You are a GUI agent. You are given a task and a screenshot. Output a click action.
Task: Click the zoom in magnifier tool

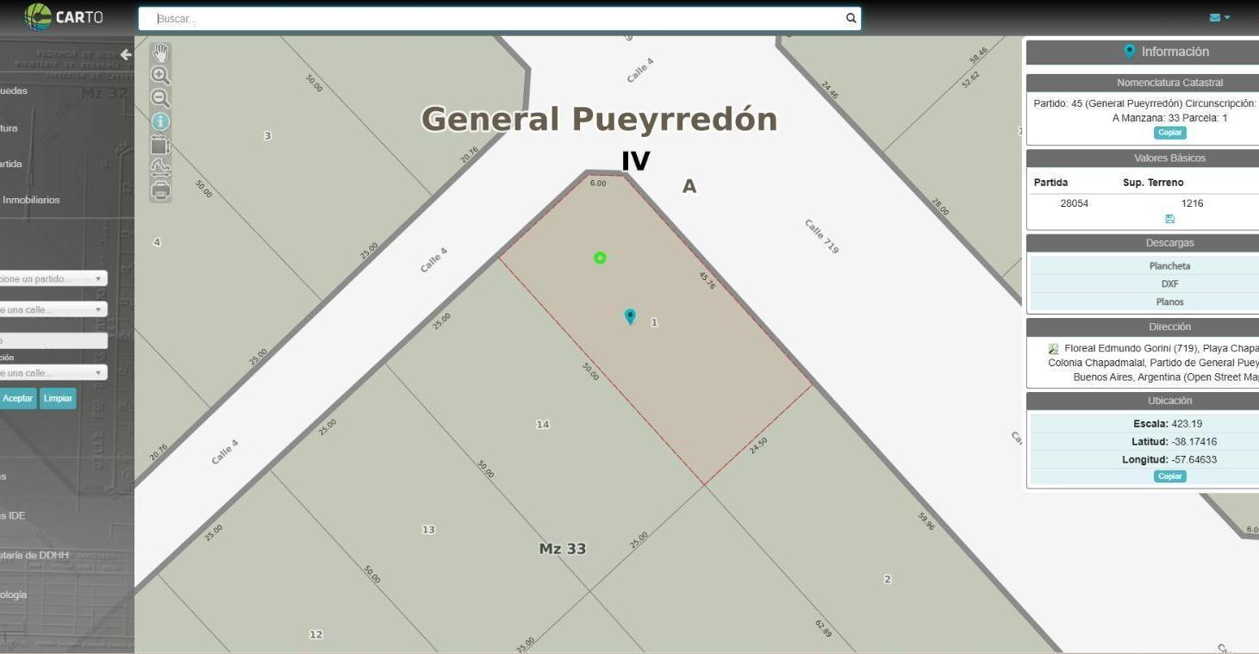160,75
